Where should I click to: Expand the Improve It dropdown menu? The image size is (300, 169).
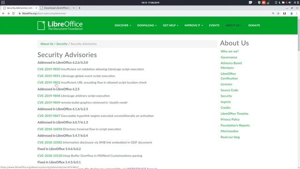point(194,25)
